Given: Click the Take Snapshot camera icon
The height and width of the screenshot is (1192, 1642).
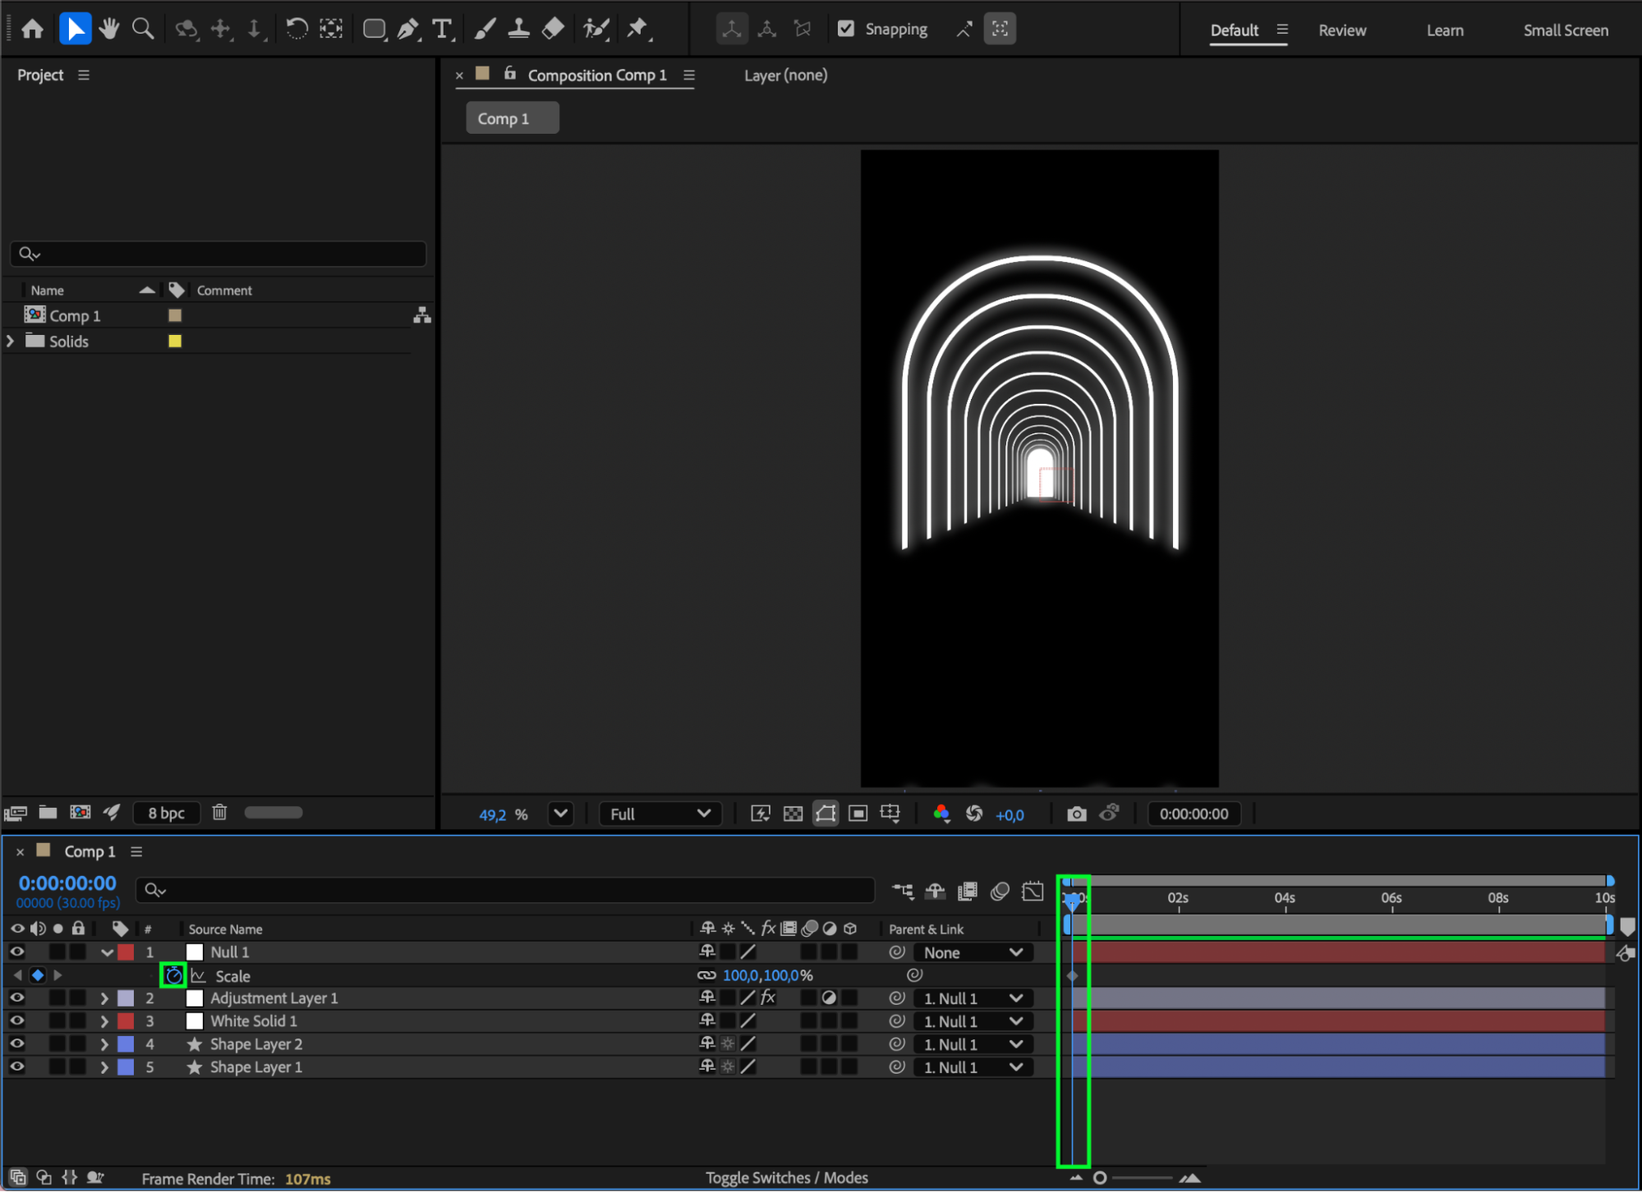Looking at the screenshot, I should pos(1076,814).
